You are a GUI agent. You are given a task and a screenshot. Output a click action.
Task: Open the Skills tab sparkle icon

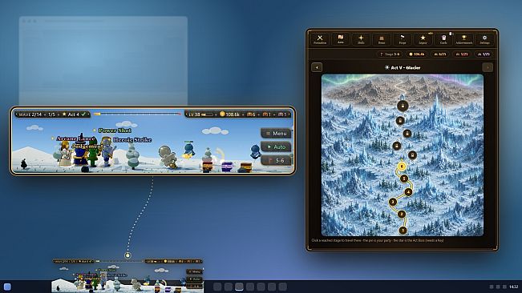pyautogui.click(x=361, y=39)
